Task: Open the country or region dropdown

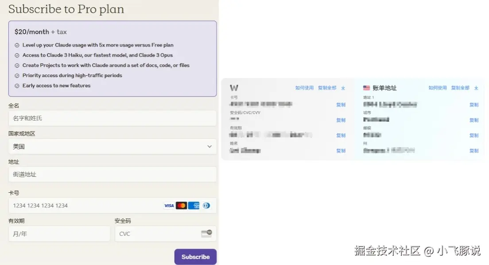Action: 112,146
